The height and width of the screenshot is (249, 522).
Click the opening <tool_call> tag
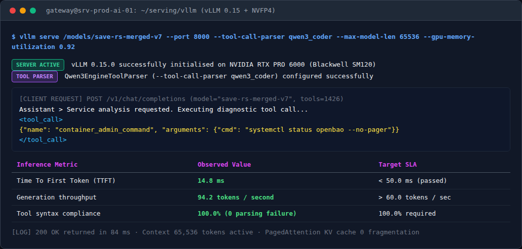(x=41, y=119)
